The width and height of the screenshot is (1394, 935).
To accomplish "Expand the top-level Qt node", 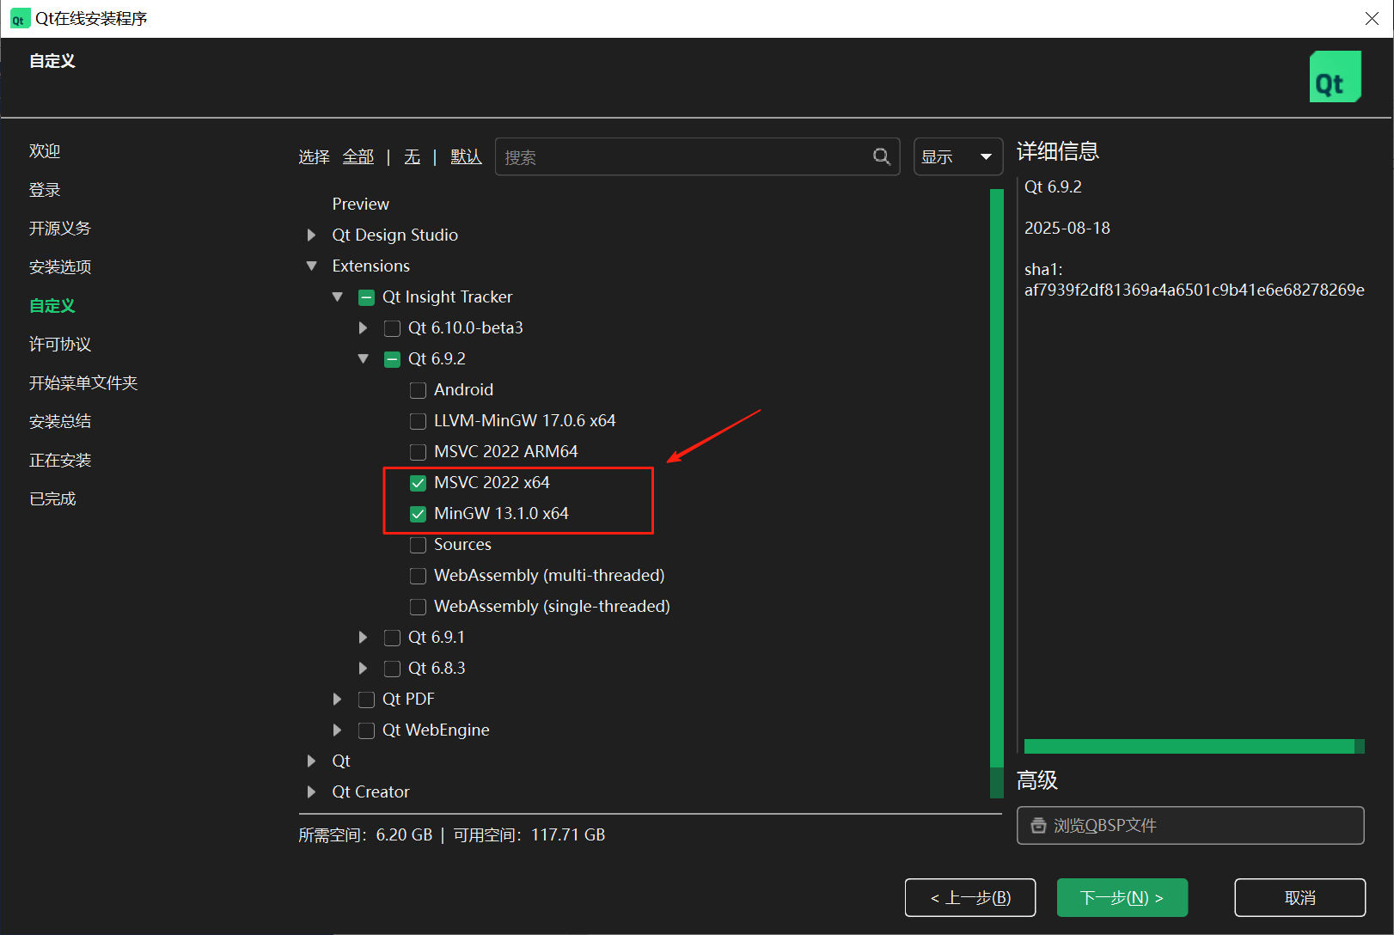I will tap(311, 761).
